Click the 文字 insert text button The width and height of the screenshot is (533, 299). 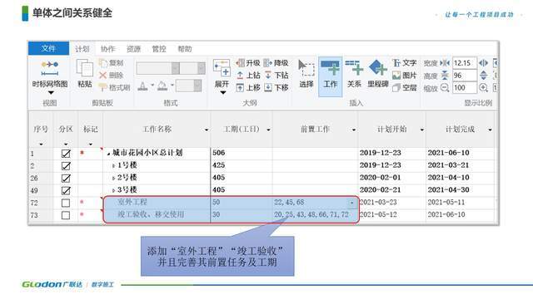coord(405,63)
